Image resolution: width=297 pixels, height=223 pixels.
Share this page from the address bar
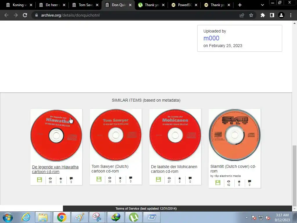tap(242, 15)
